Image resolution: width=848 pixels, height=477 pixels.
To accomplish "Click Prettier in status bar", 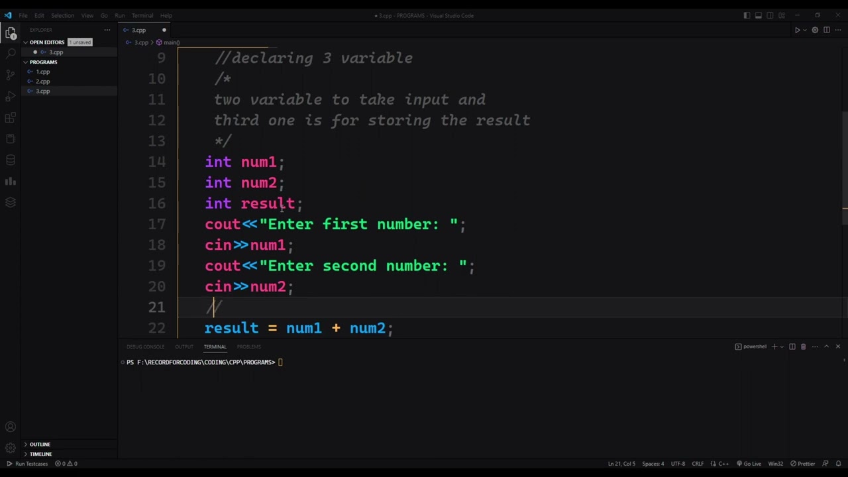I will 802,464.
